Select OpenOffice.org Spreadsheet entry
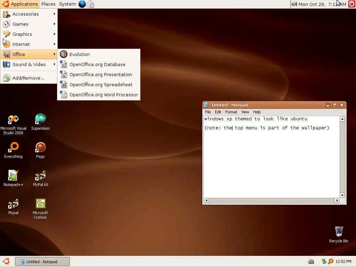The image size is (356, 267). click(99, 84)
